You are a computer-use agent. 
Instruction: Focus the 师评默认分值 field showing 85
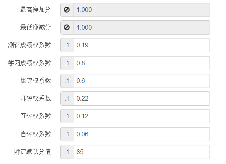[x=141, y=152]
